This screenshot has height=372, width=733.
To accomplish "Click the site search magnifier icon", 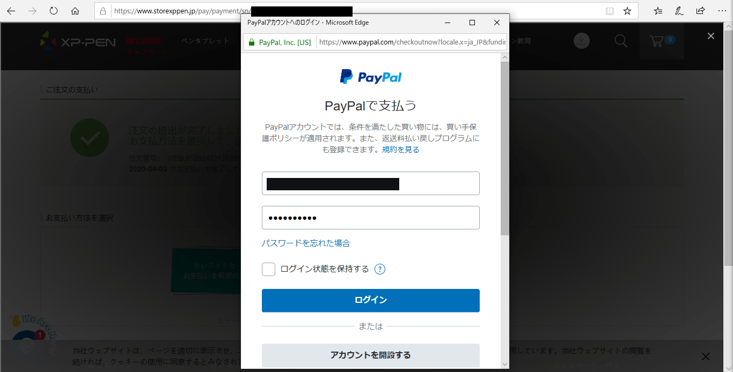I will tap(621, 41).
